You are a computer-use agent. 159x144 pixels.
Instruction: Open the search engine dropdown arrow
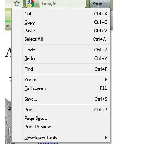(x=37, y=3)
